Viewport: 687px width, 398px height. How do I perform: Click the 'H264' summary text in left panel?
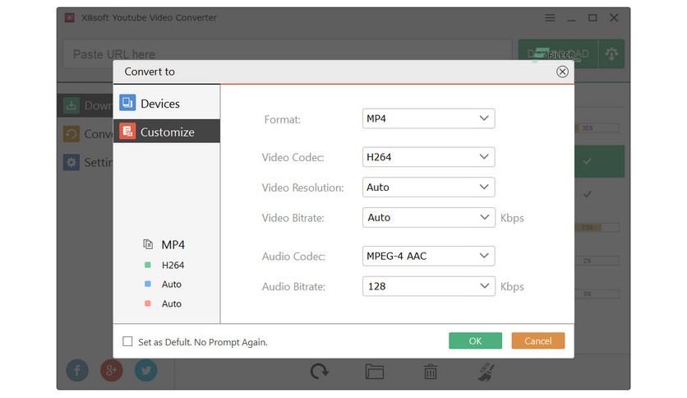173,265
